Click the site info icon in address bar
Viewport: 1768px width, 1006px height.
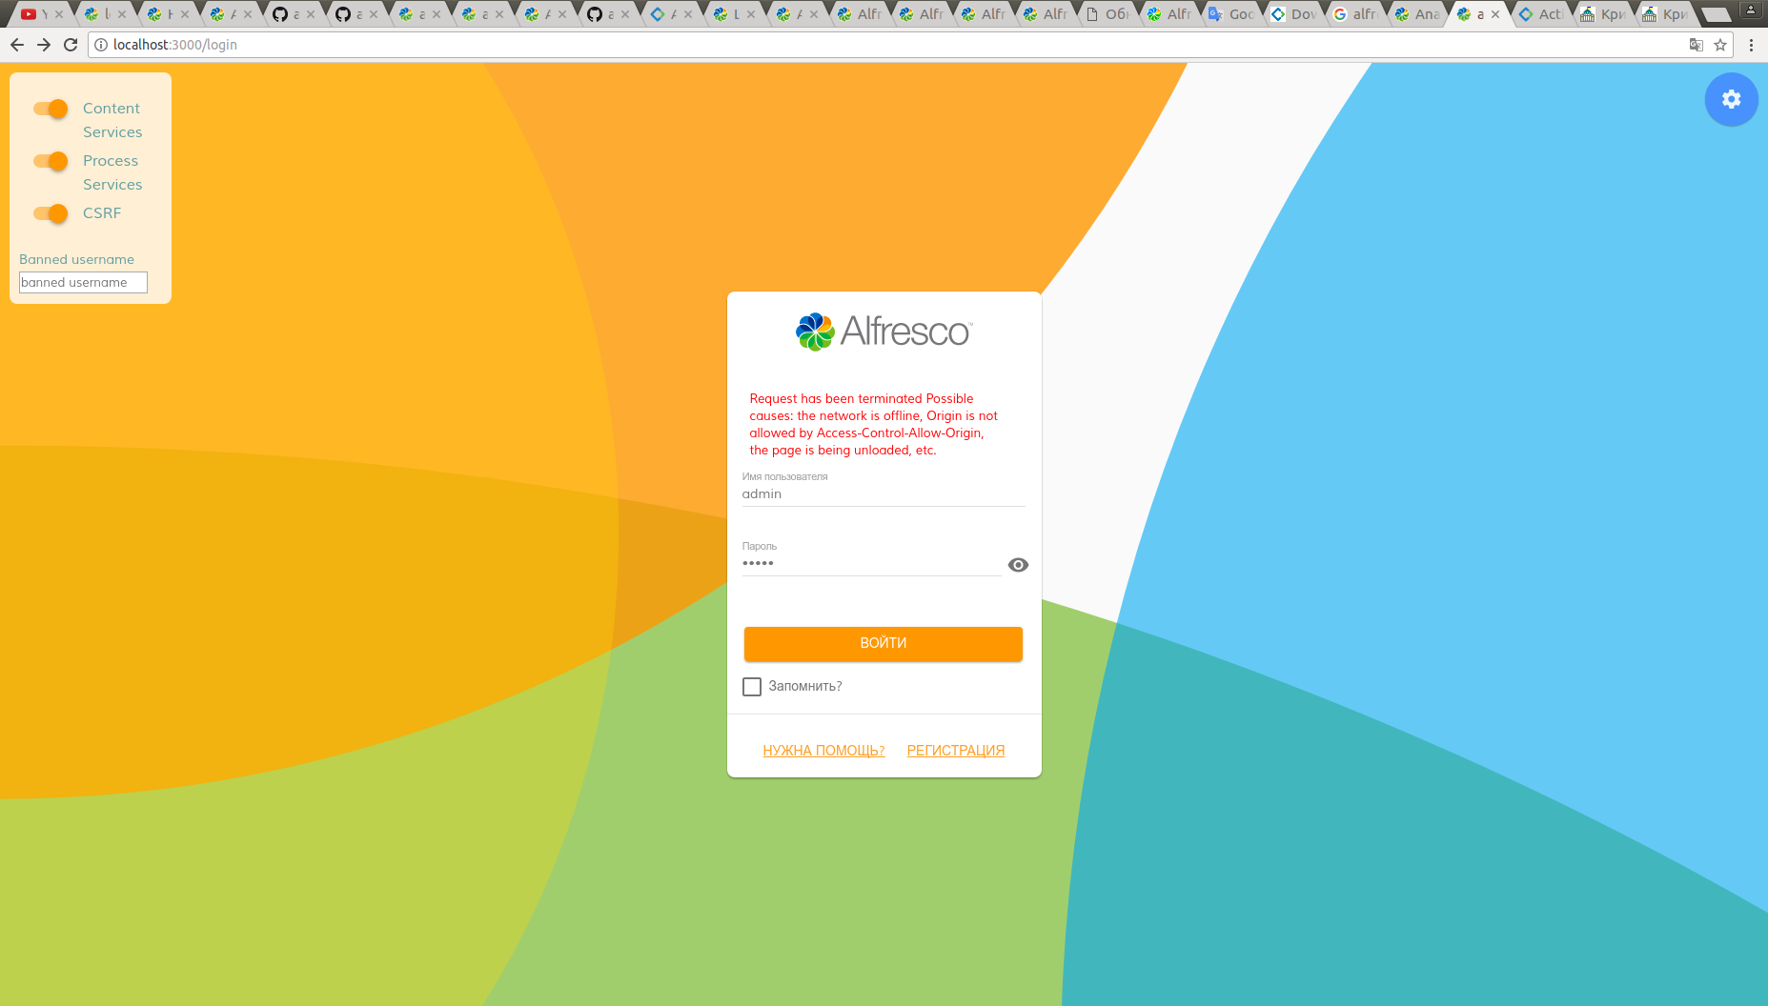[x=101, y=45]
